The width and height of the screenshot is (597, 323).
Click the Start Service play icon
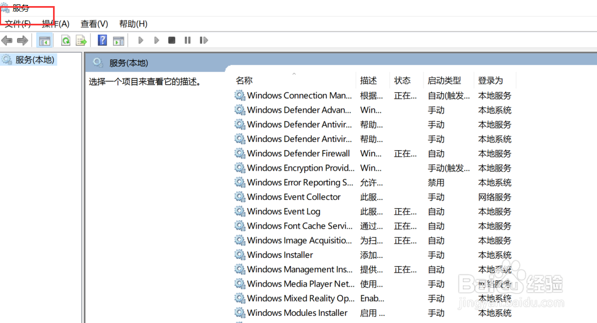140,40
